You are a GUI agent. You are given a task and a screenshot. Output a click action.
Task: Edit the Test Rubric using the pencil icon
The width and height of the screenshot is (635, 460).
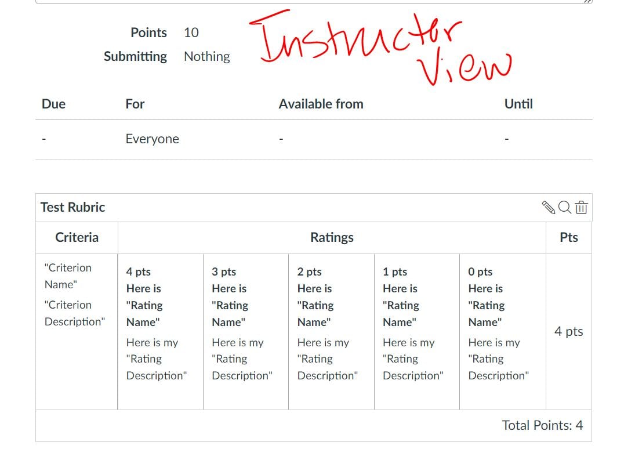[x=549, y=207]
